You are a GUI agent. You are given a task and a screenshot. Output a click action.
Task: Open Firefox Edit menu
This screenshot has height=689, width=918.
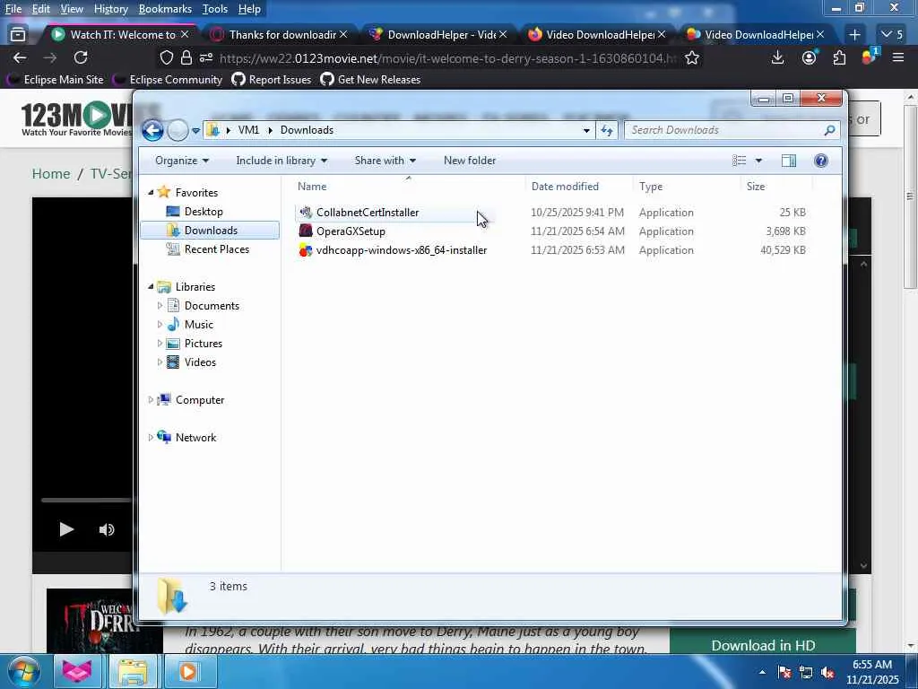pyautogui.click(x=41, y=9)
